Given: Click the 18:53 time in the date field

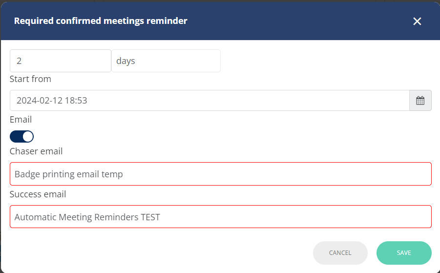Looking at the screenshot, I should [x=76, y=101].
